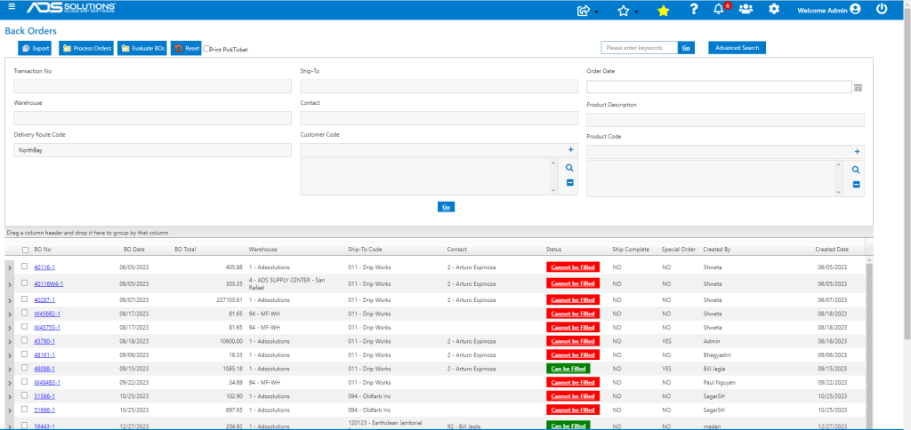Click the Evaluate BOs button

pyautogui.click(x=143, y=48)
